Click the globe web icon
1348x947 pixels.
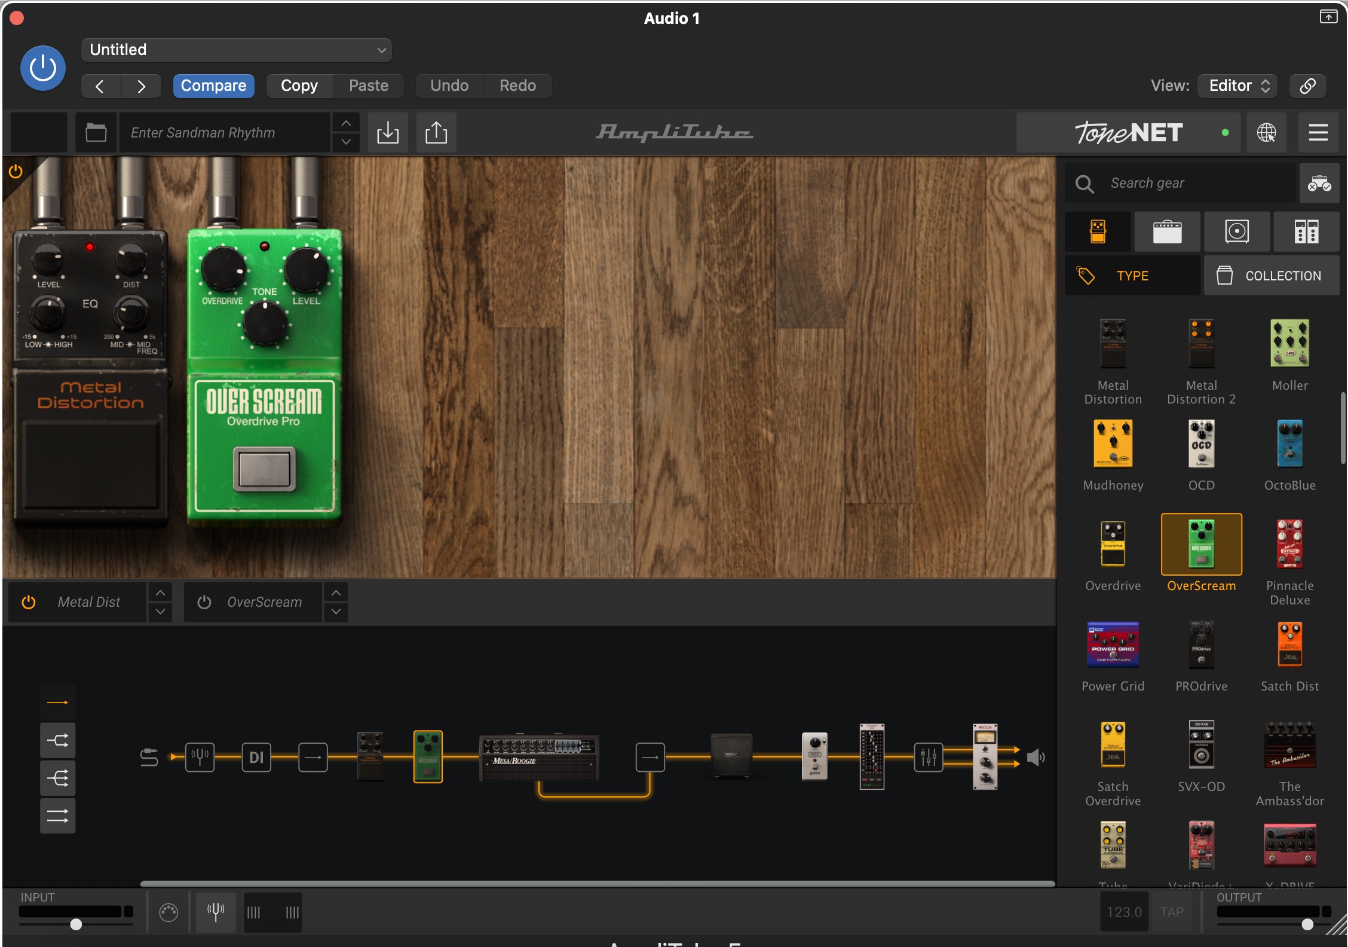point(1266,133)
